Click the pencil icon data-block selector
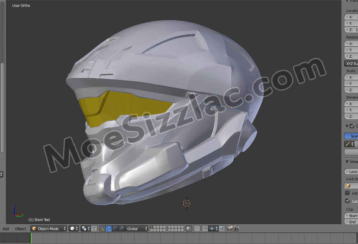Image resolution: width=358 pixels, height=244 pixels. [x=349, y=144]
